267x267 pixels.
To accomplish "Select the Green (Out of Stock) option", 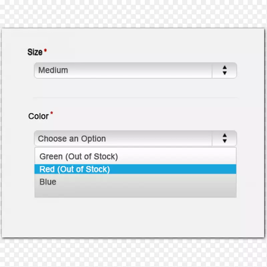I will coord(78,156).
